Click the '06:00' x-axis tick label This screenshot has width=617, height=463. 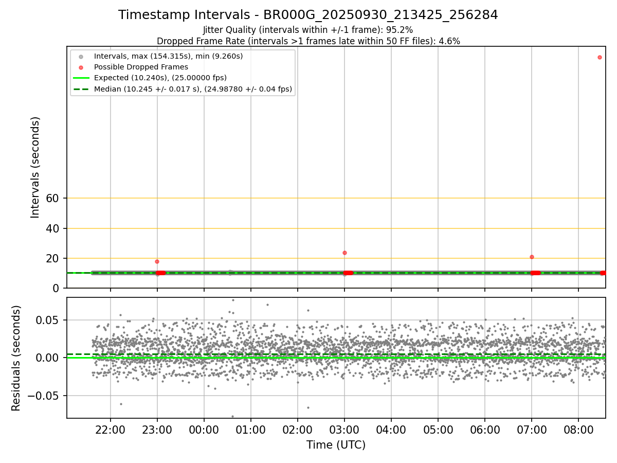(484, 430)
